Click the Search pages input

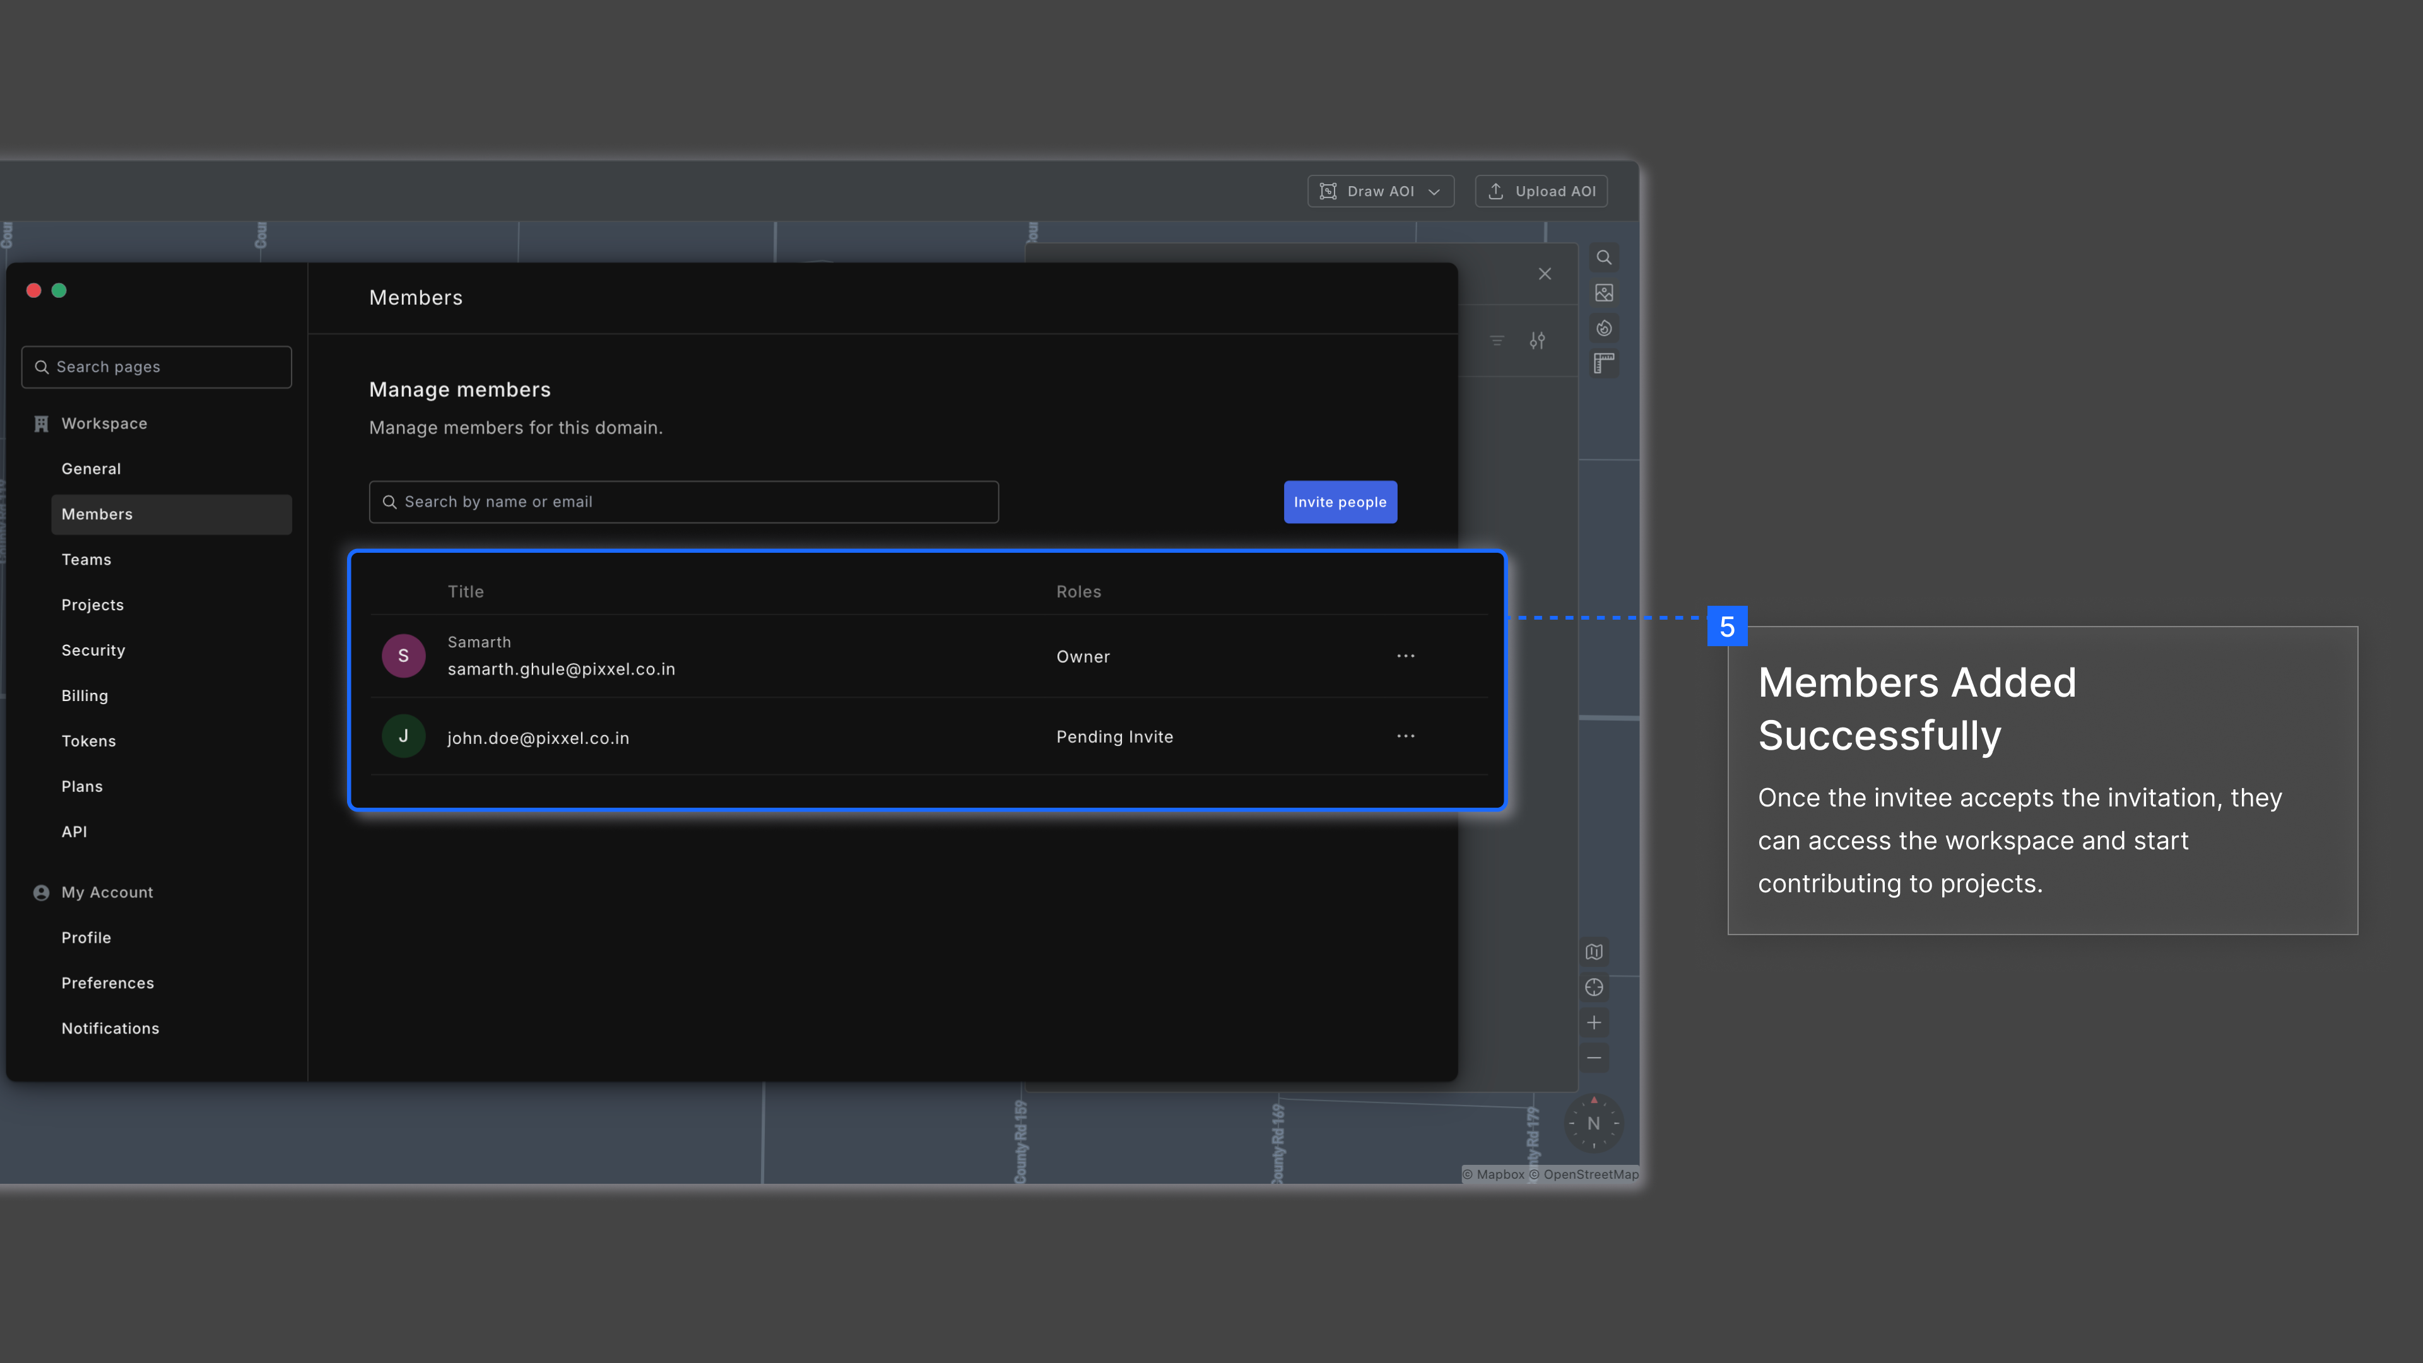tap(157, 367)
